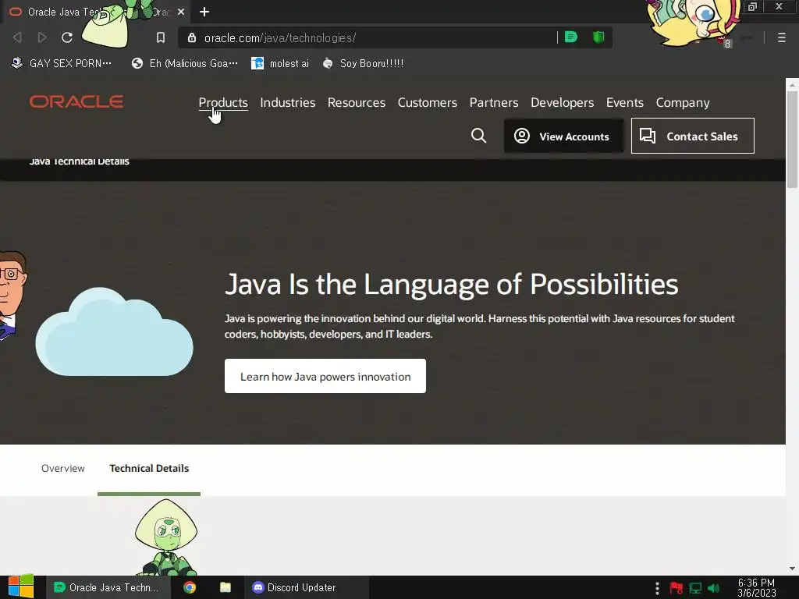Open the Partners menu

point(494,102)
